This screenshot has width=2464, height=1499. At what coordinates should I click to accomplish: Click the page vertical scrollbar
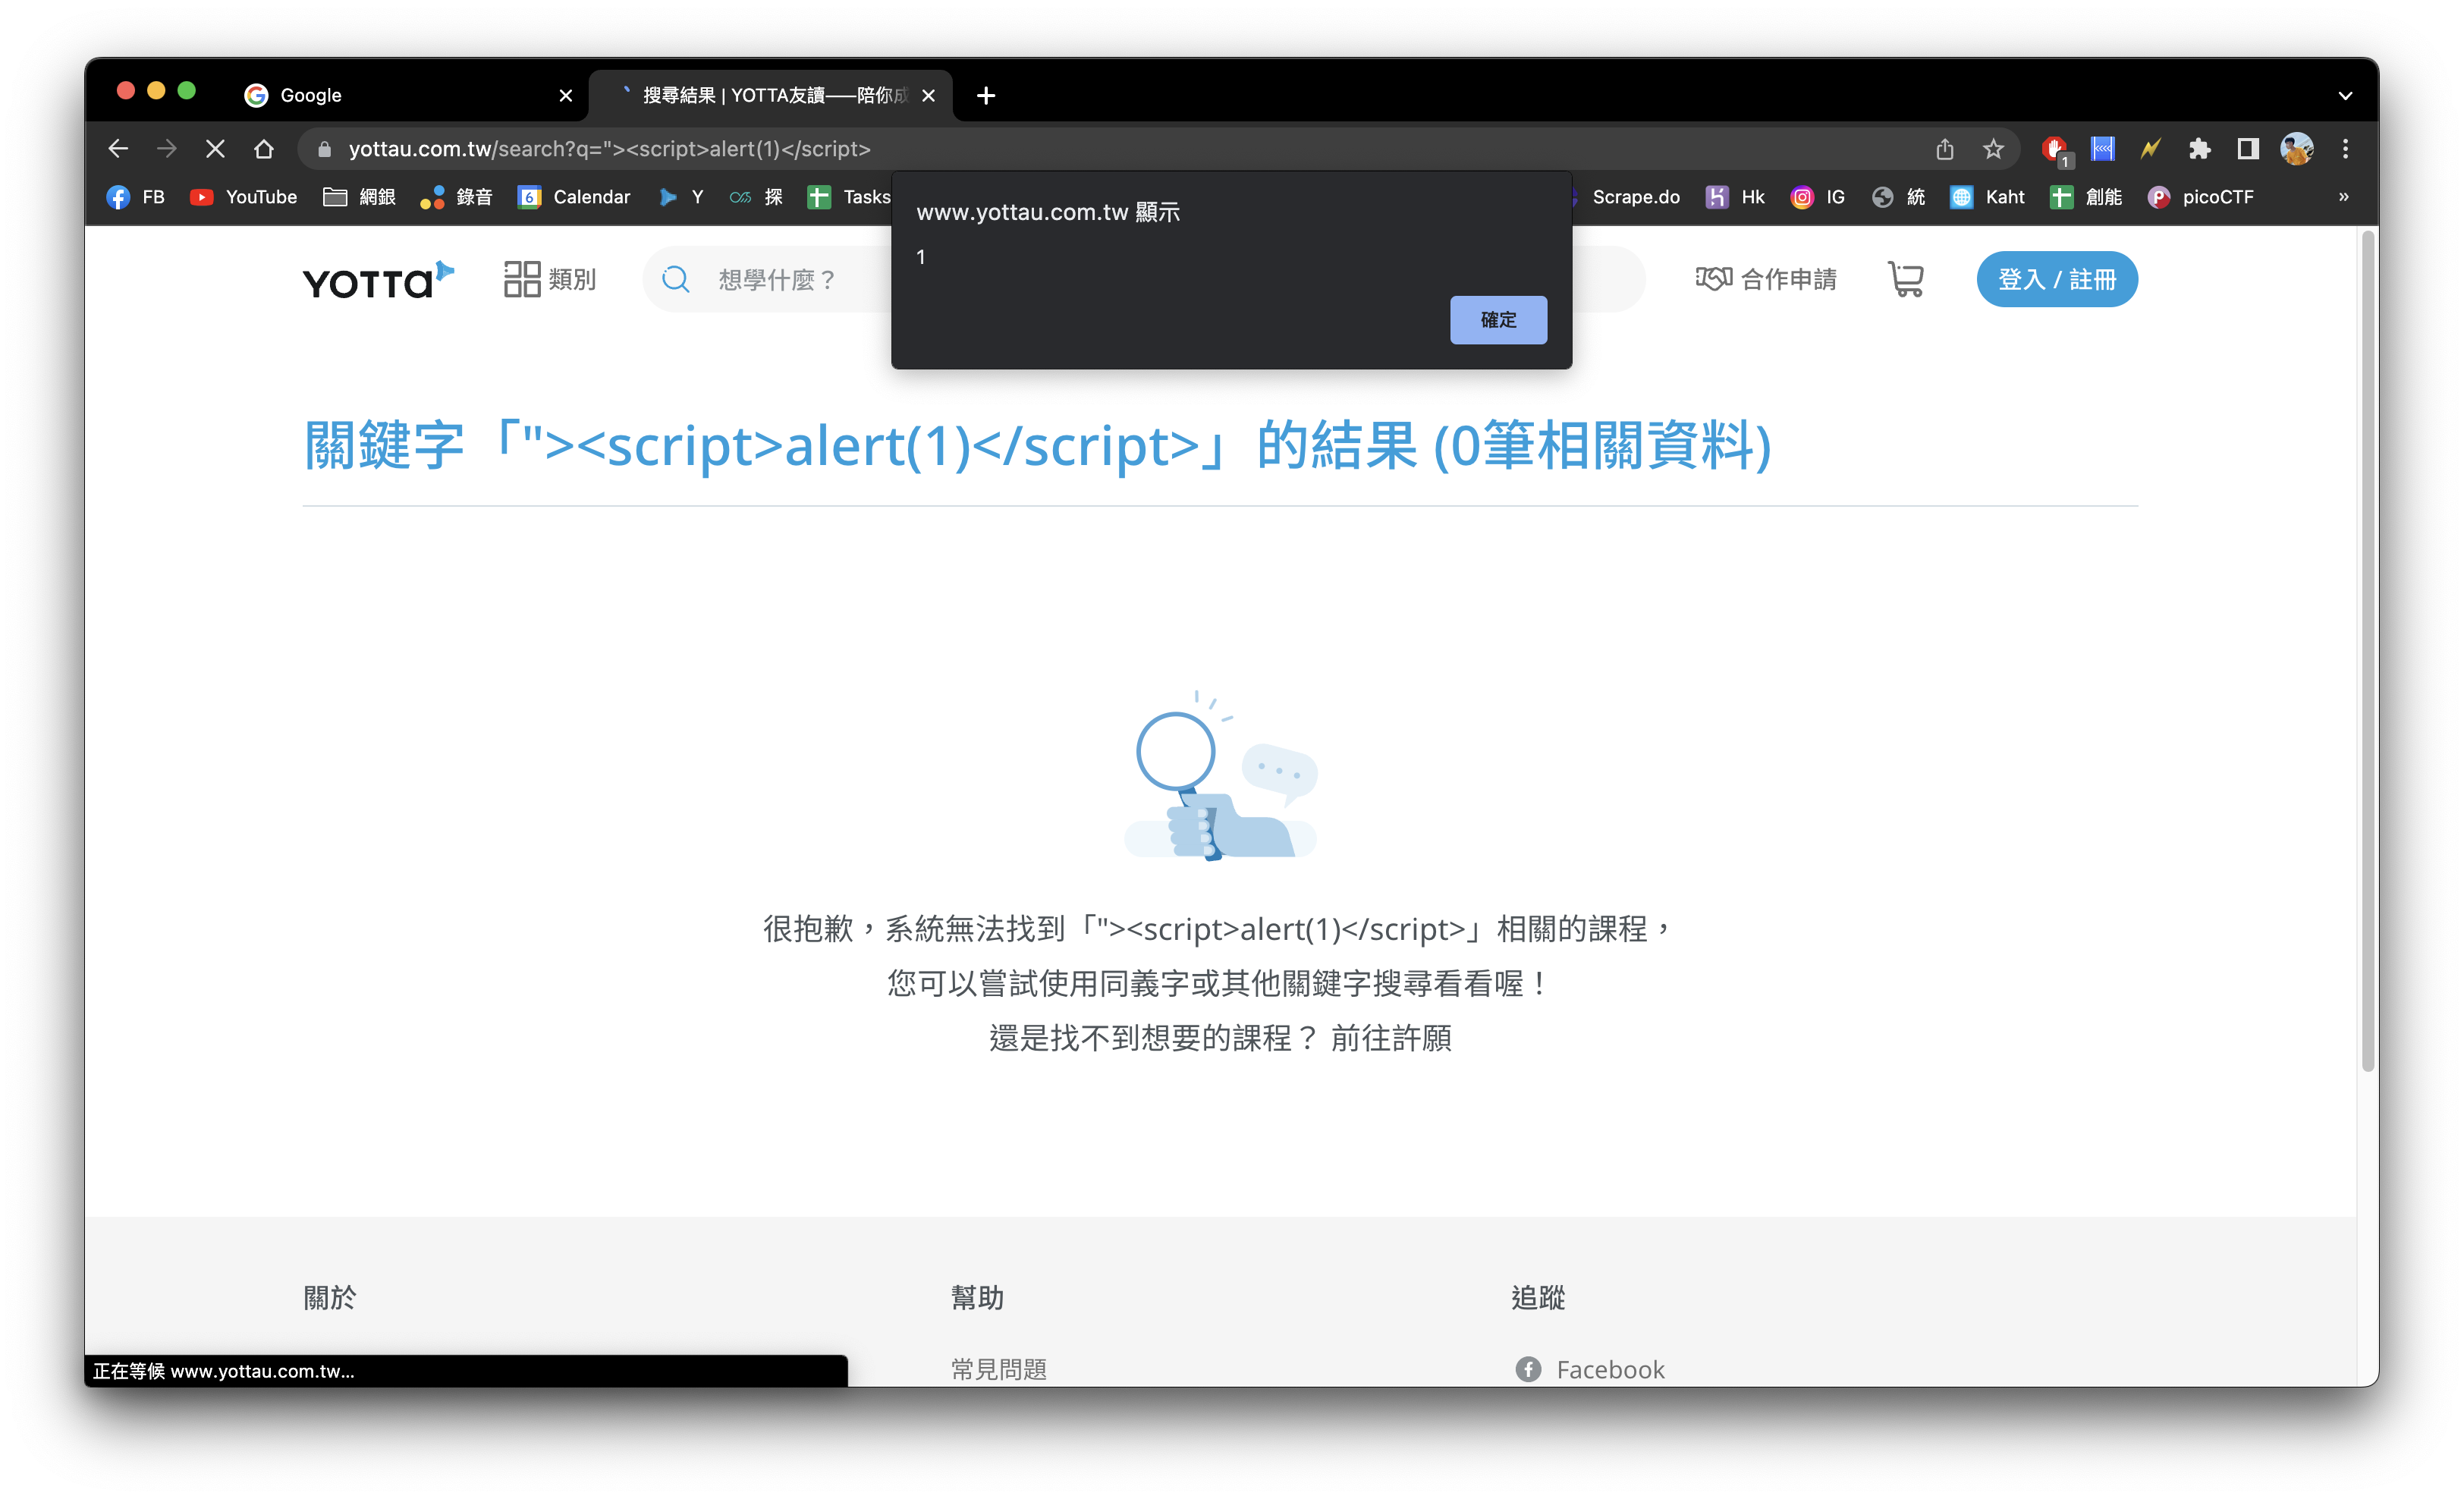click(2367, 650)
